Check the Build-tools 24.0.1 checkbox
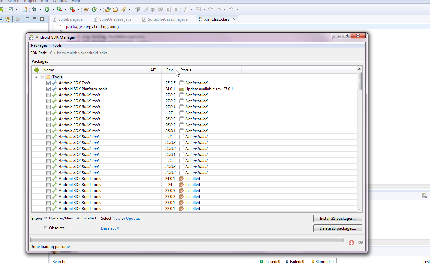The image size is (430, 263). click(49, 179)
